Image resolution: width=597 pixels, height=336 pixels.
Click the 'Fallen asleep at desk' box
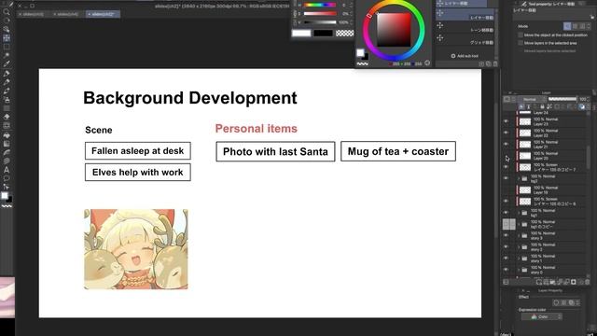click(138, 151)
